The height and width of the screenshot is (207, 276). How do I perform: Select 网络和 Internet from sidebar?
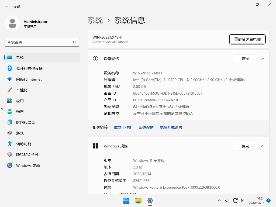[x=28, y=79]
